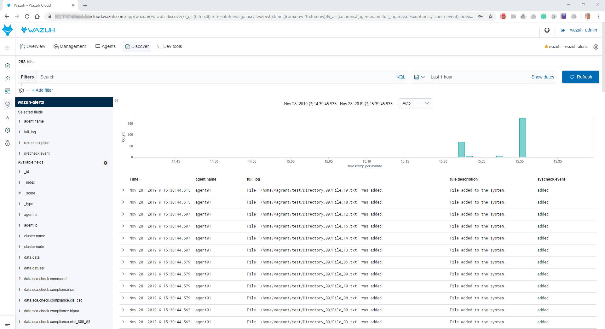This screenshot has height=329, width=605.
Task: Open the Management tab
Action: point(70,46)
